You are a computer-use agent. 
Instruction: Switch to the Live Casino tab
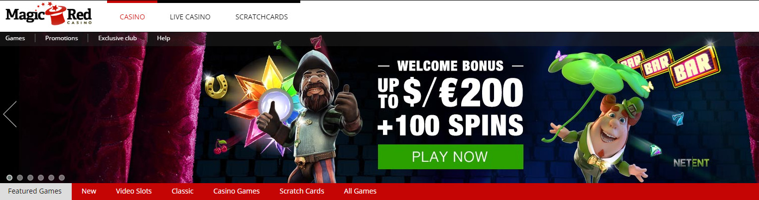coord(190,17)
